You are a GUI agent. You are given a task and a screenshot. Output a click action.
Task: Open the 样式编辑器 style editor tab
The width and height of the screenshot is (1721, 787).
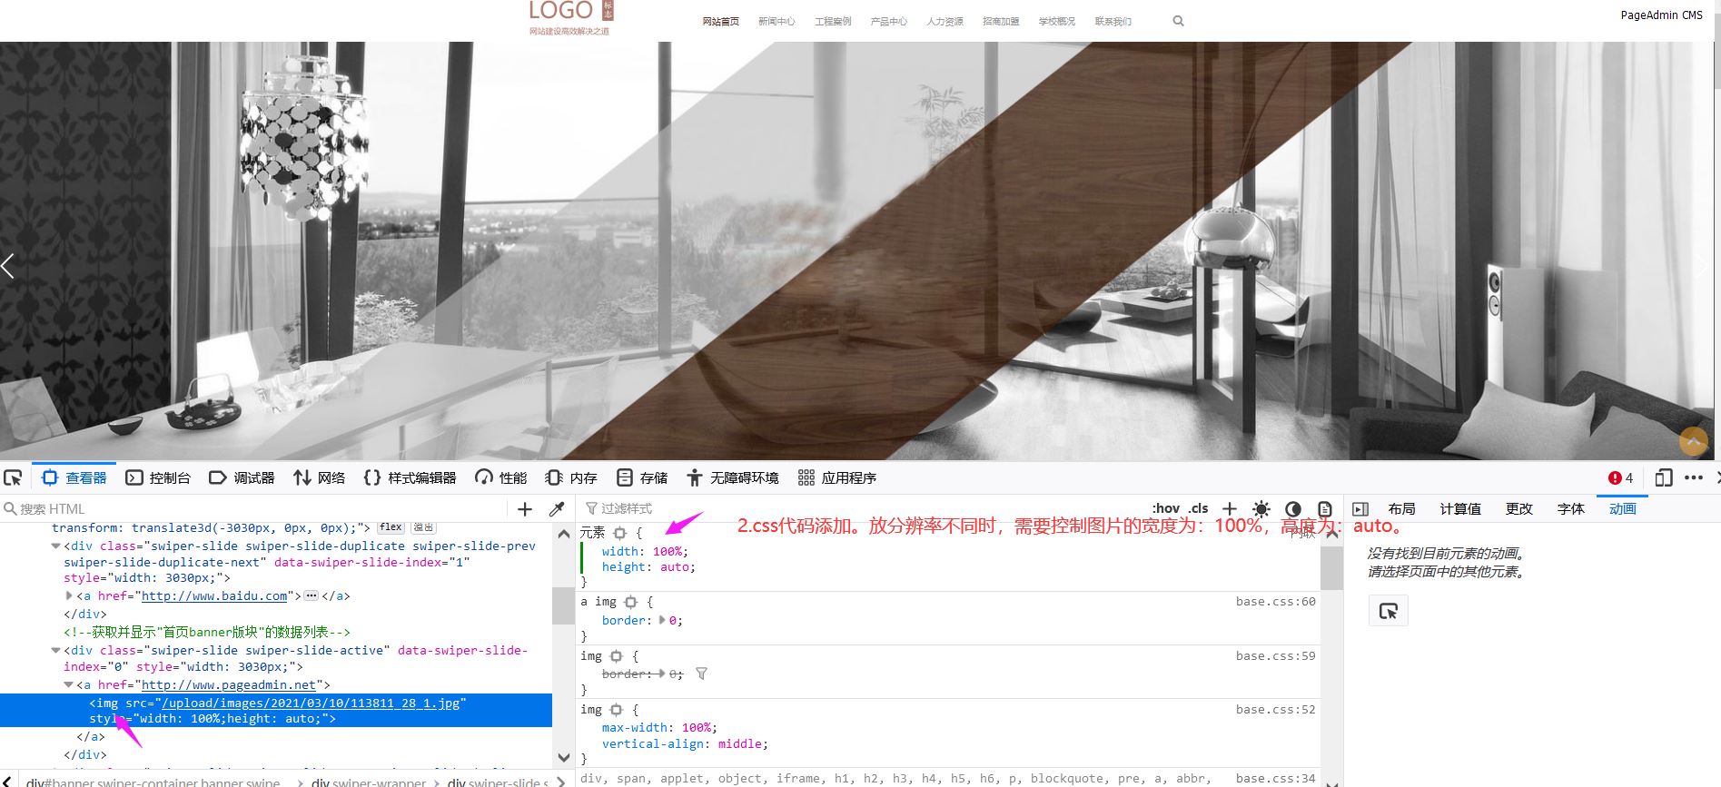pos(410,477)
